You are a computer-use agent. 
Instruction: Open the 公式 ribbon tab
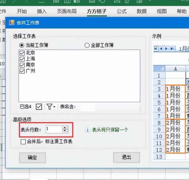122,11
